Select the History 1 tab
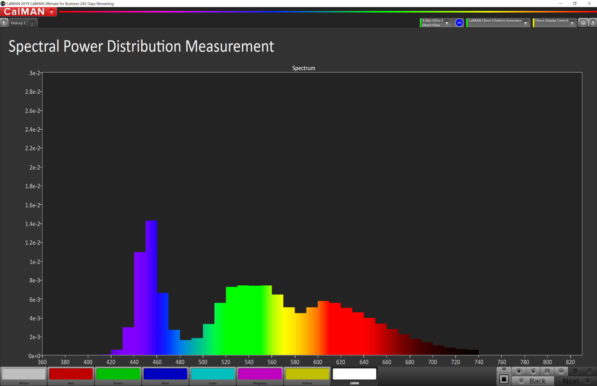Viewport: 597px width, 386px height. tap(18, 23)
